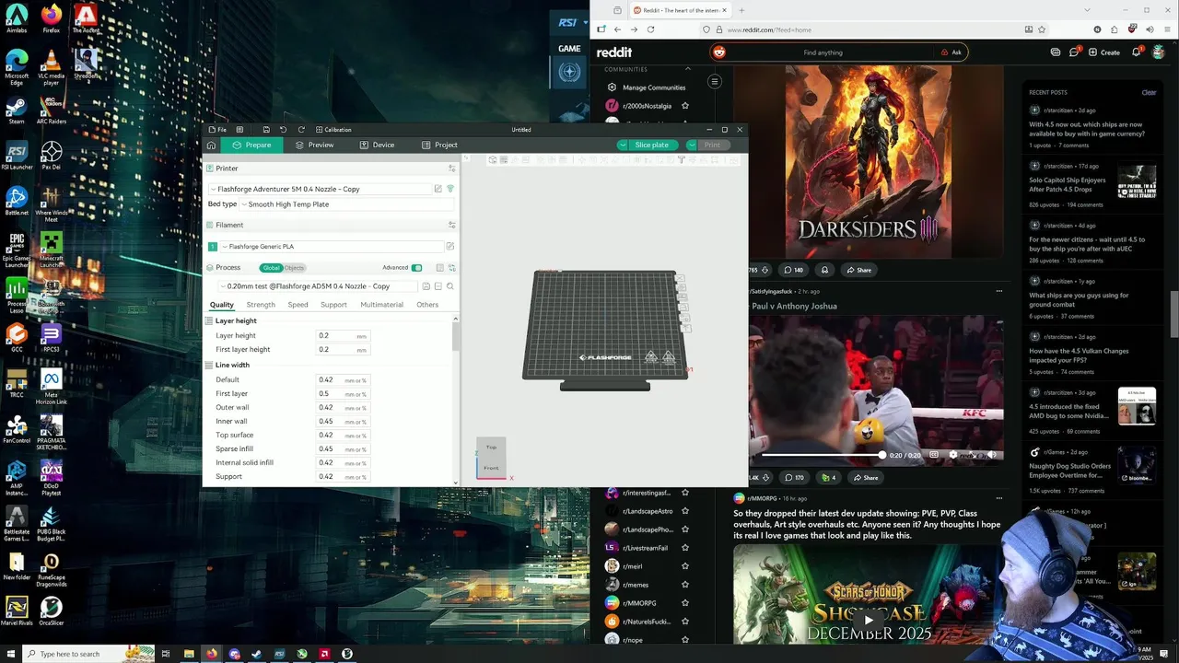Open the printer preset dropdown
This screenshot has width=1179, height=663.
point(320,189)
